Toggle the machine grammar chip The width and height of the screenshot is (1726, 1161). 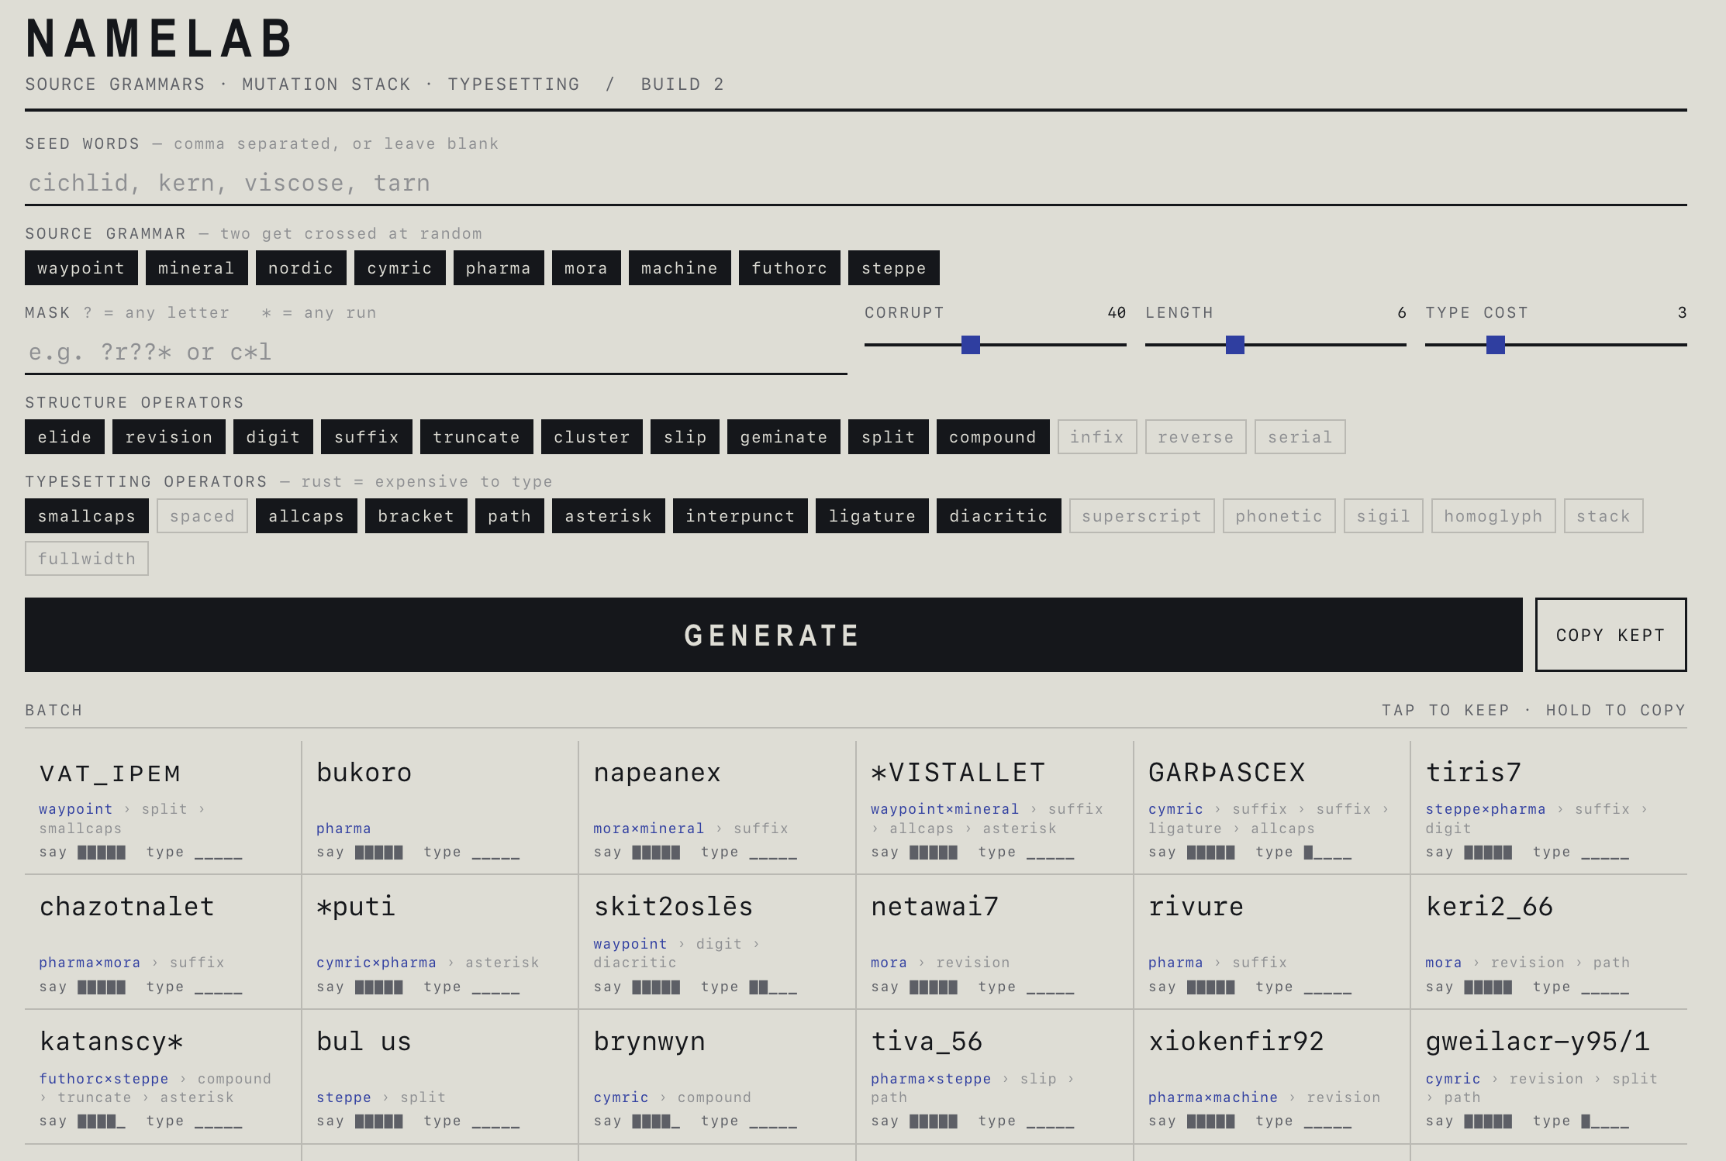click(x=679, y=268)
